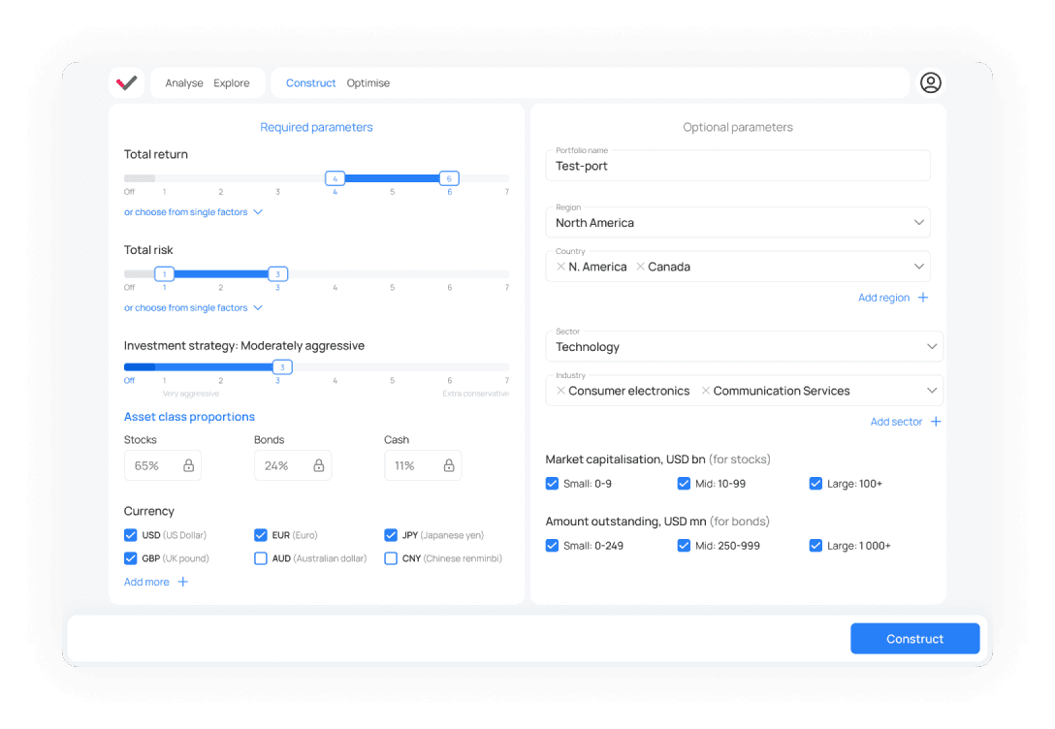The width and height of the screenshot is (1055, 729).
Task: Uncheck the Large: 100+ market cap checkbox
Action: coord(815,484)
